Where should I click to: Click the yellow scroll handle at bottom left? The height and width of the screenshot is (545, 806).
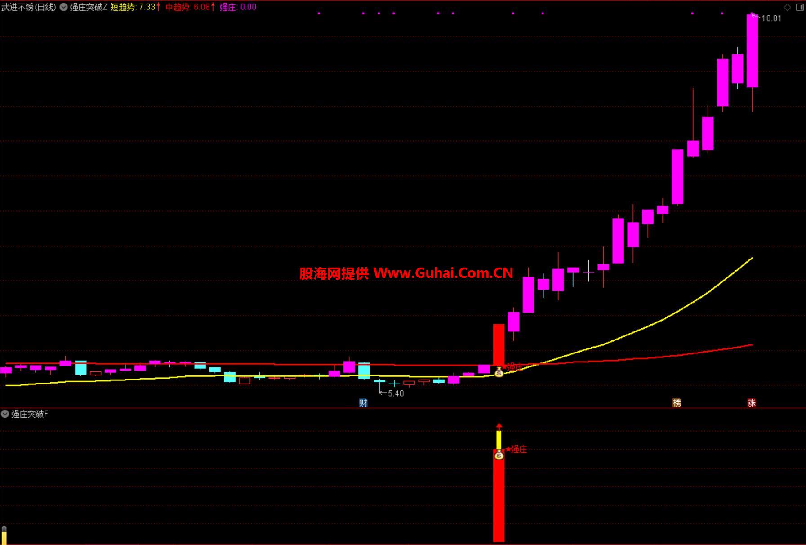(x=4, y=535)
